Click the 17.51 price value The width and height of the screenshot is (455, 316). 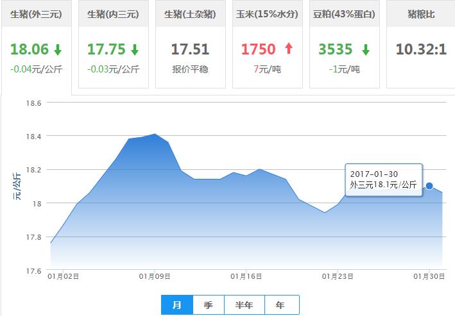[x=190, y=49]
